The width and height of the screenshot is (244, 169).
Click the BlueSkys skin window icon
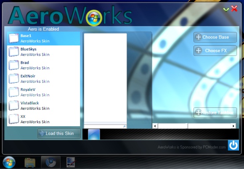[x=14, y=52]
